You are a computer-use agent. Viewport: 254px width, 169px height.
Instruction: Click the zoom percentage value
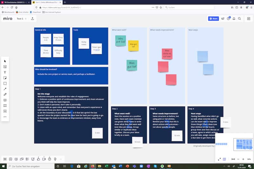pos(249,159)
